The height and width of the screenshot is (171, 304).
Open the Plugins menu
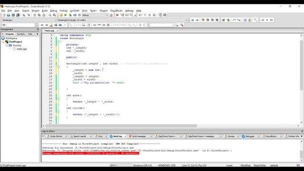click(x=104, y=10)
